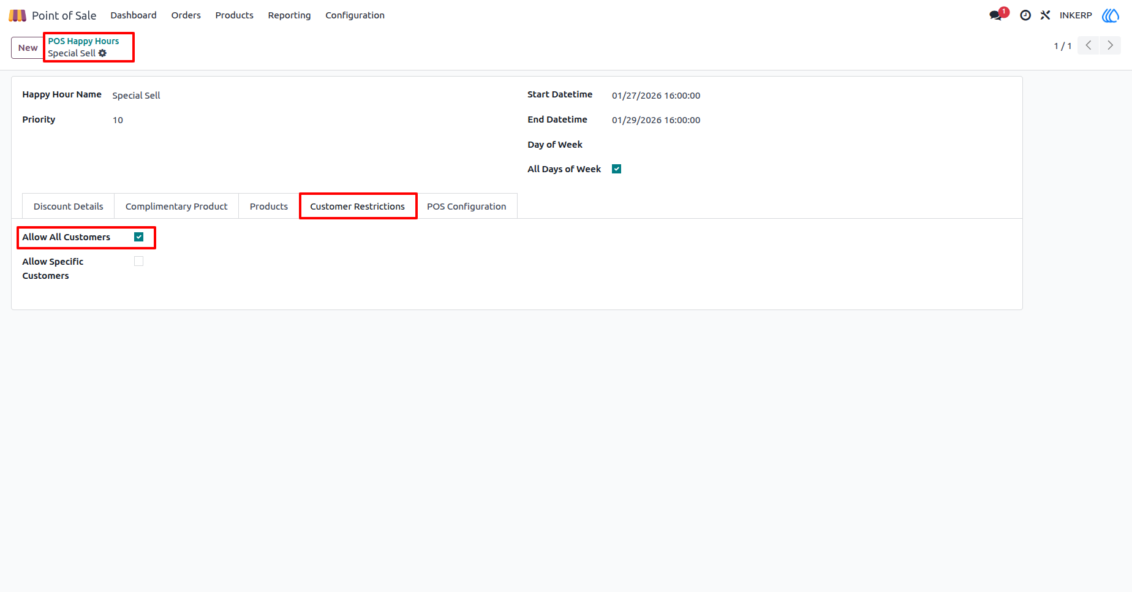Go to the next record arrow

coord(1110,45)
